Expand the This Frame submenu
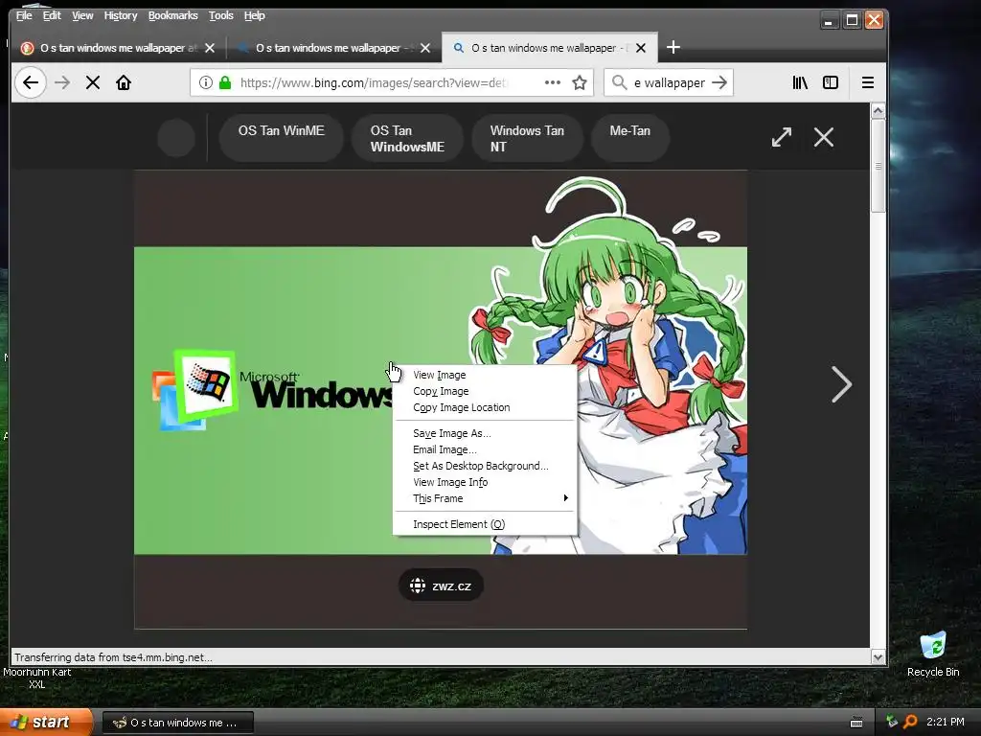This screenshot has width=981, height=736. point(485,498)
